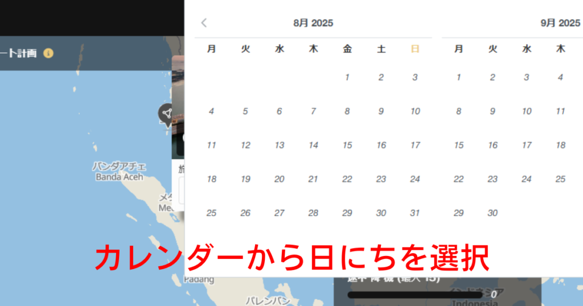The height and width of the screenshot is (306, 583).
Task: Click the Padang city label on map
Action: tap(199, 280)
